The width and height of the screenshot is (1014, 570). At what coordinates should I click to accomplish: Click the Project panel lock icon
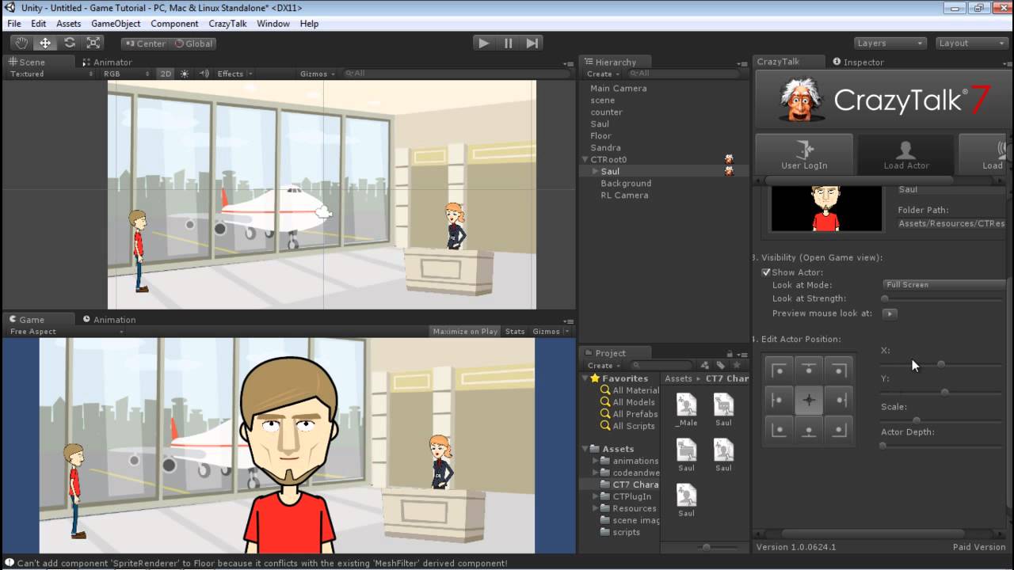(730, 353)
